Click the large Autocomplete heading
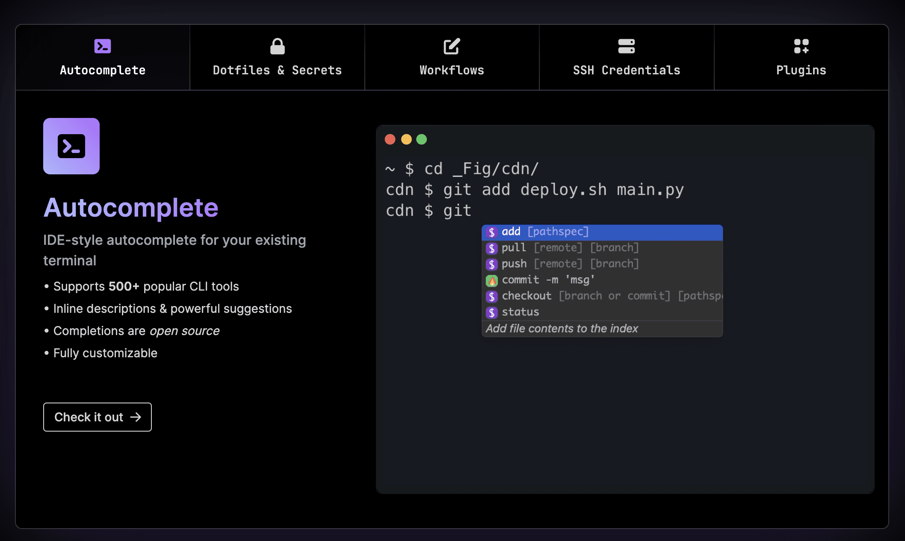The width and height of the screenshot is (905, 541). tap(131, 208)
